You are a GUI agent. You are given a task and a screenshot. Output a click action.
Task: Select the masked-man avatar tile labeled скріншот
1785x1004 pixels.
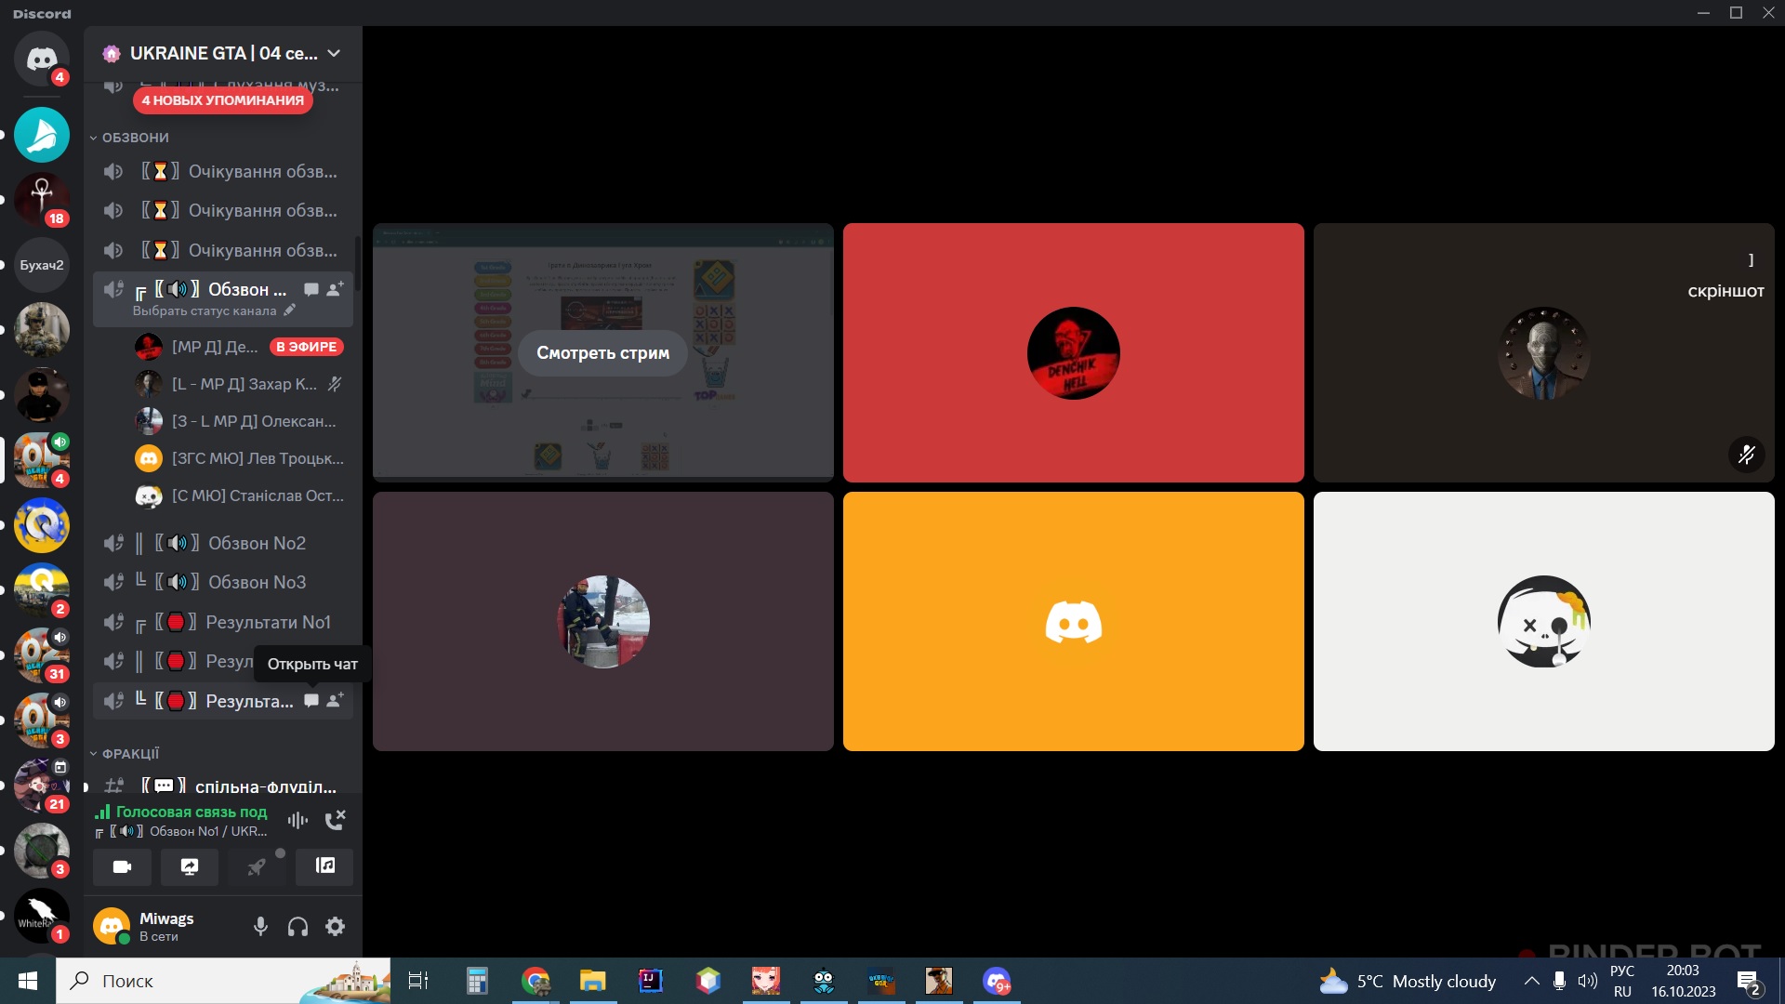(x=1544, y=352)
